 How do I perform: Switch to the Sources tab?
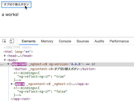(x=83, y=41)
